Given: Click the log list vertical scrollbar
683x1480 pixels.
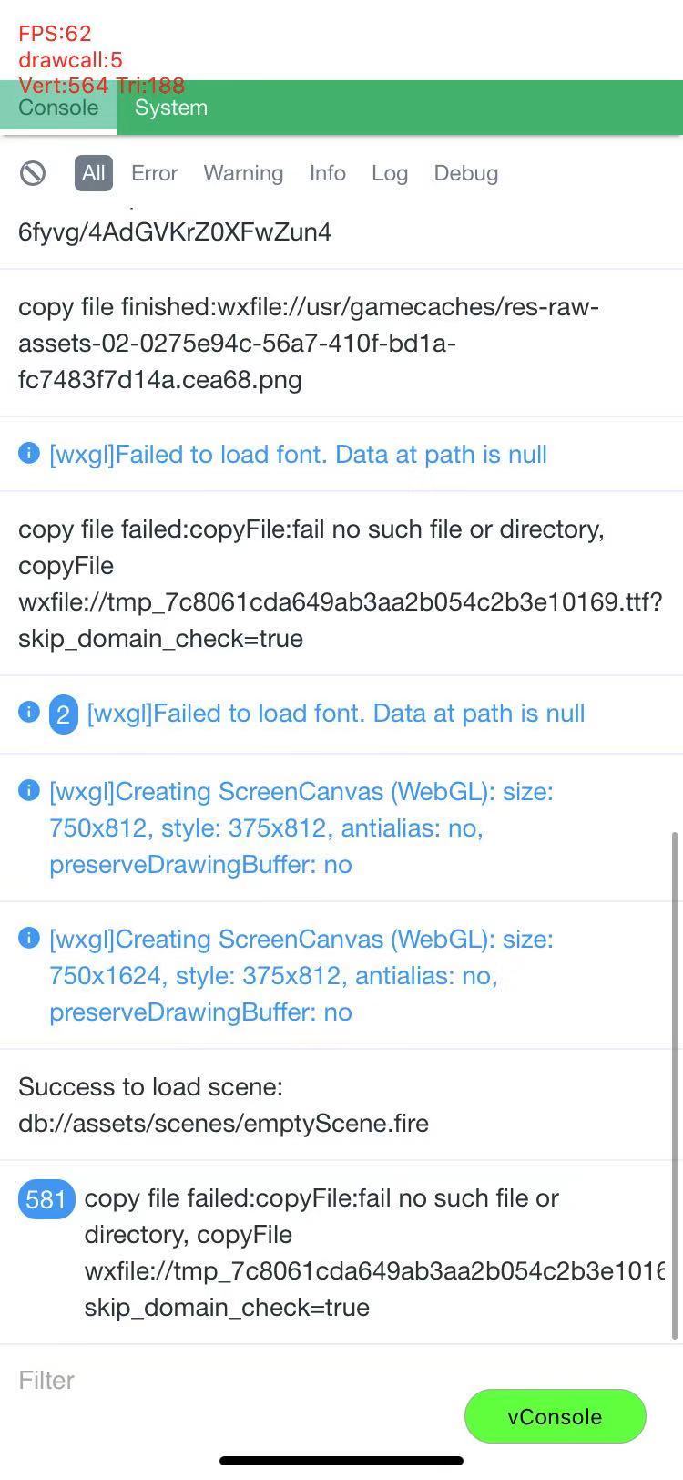Looking at the screenshot, I should (x=675, y=1084).
